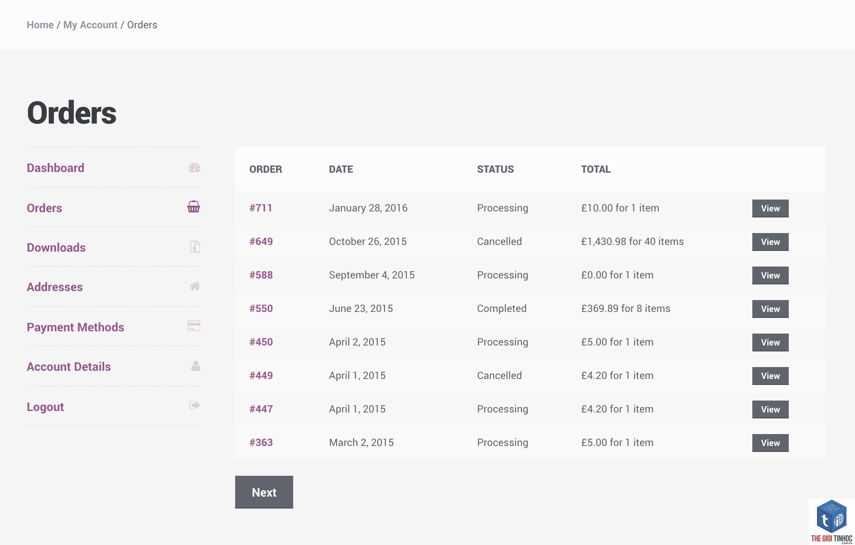Click the Completed status text

(x=502, y=309)
